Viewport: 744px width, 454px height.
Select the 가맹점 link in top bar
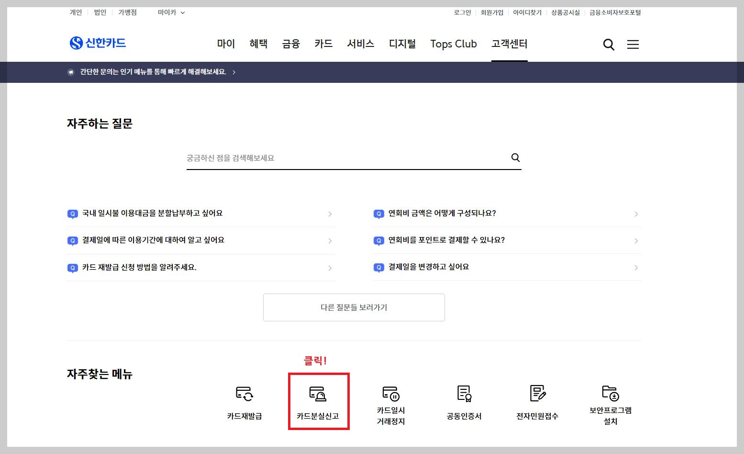[x=128, y=12]
